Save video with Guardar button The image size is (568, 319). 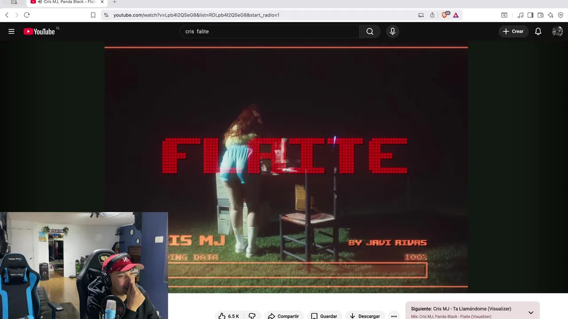(x=324, y=316)
